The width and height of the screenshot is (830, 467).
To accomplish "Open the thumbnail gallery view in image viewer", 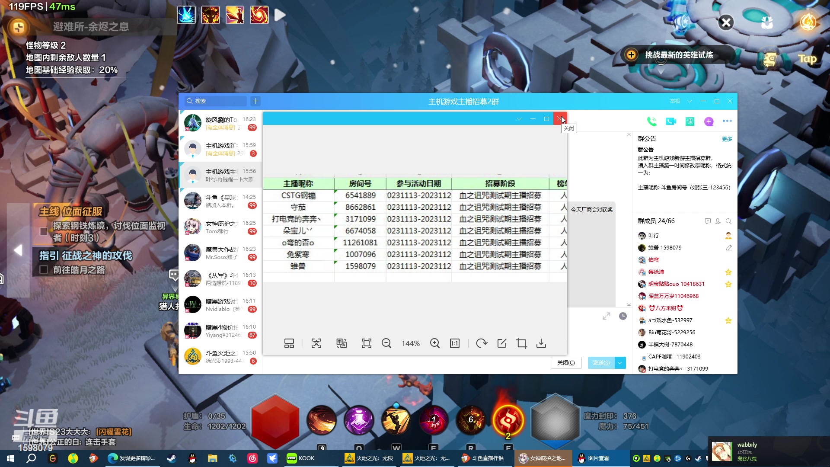I will click(289, 343).
